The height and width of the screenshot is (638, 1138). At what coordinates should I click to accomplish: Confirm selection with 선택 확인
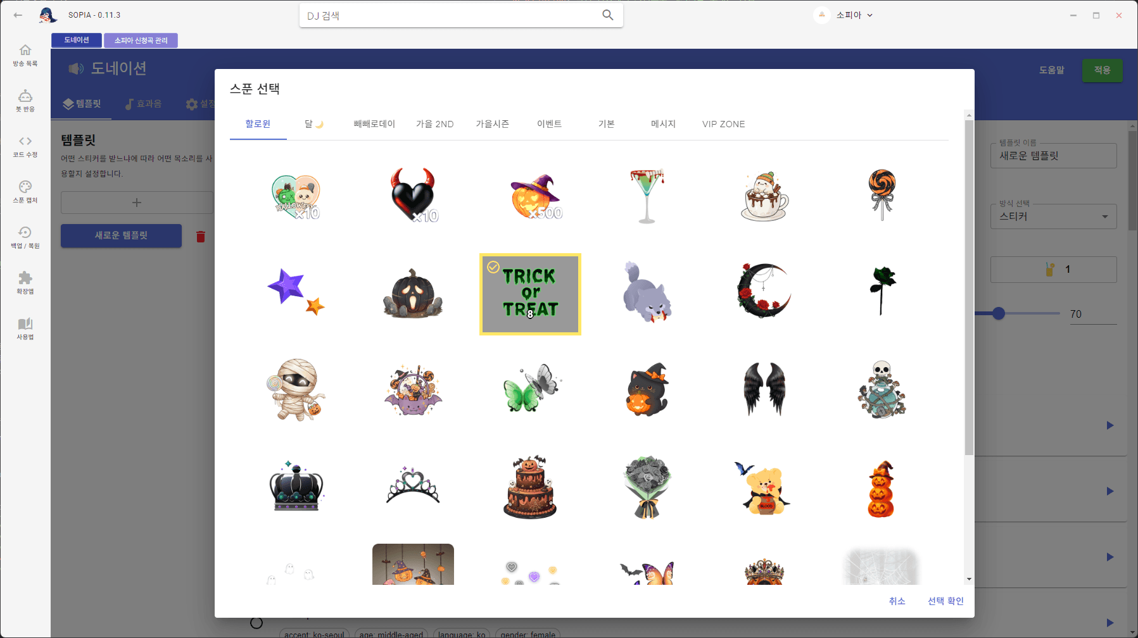pos(945,601)
